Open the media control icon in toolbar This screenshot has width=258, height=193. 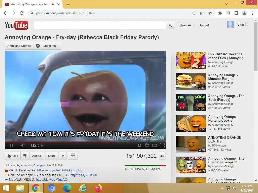pyautogui.click(x=228, y=13)
